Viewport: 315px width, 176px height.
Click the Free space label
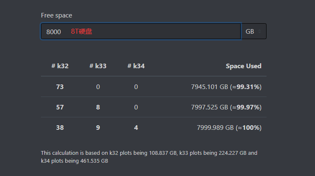point(56,15)
